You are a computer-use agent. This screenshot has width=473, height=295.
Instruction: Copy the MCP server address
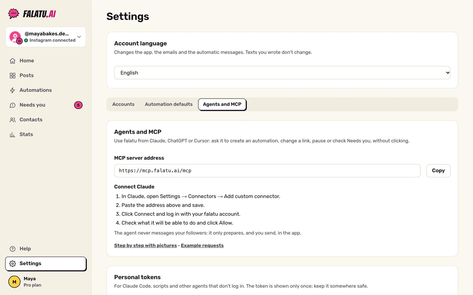point(438,171)
